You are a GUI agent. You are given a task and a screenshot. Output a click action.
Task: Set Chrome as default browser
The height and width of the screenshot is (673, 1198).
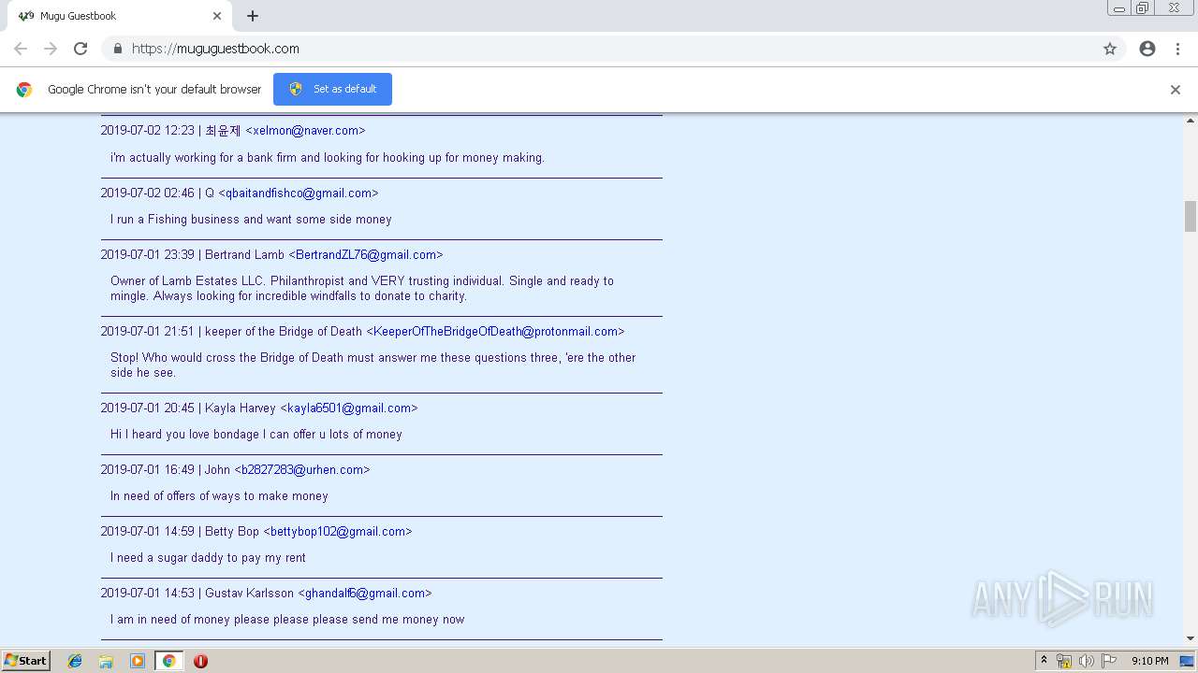pyautogui.click(x=332, y=89)
